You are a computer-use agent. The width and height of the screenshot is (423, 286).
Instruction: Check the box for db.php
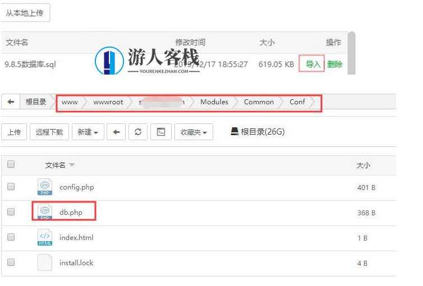[11, 211]
